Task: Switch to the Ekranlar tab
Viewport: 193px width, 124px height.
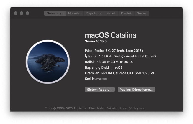Action: (x=74, y=13)
